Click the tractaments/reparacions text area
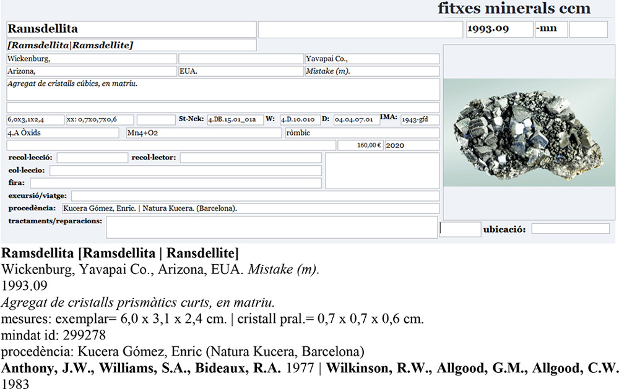This screenshot has height=389, width=619. [272, 227]
